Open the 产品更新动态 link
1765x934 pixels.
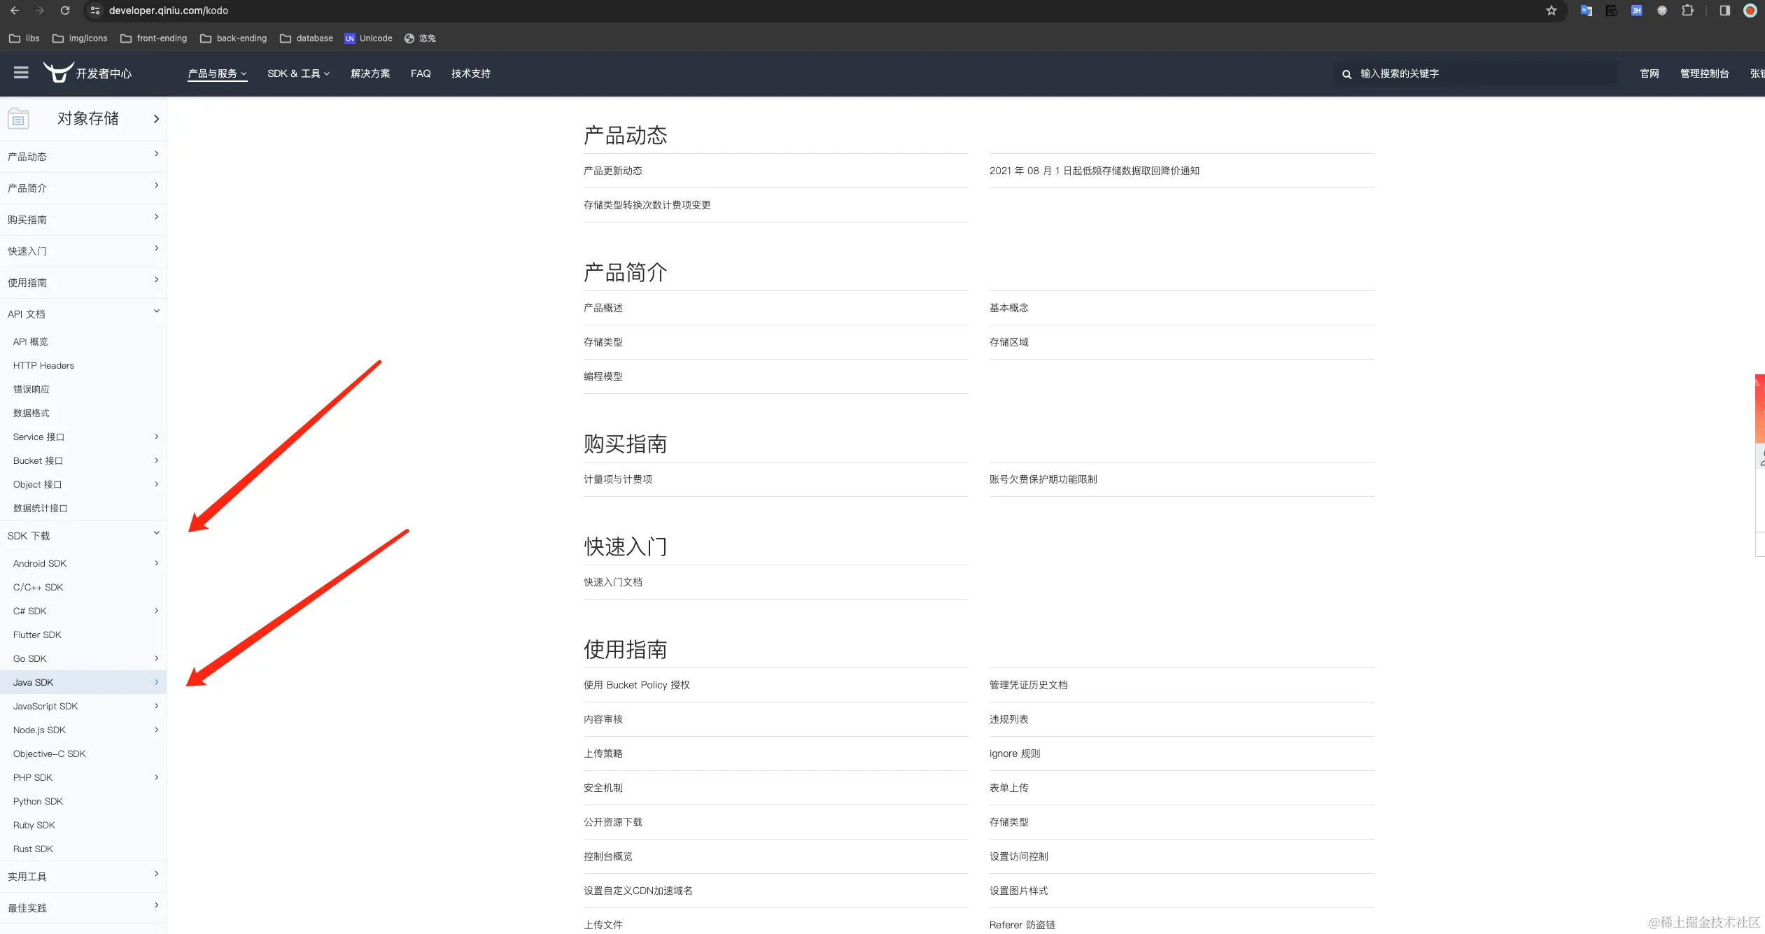coord(613,171)
